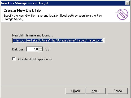Close the dialog using the X button
131x98 pixels.
pyautogui.click(x=128, y=3)
